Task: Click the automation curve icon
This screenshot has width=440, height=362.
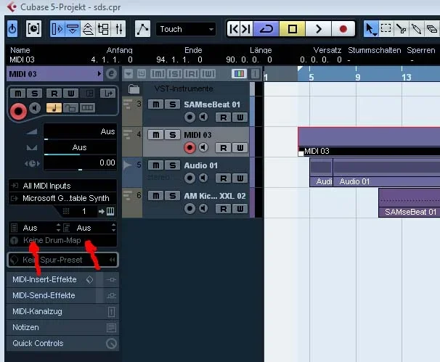Action: coord(142,28)
